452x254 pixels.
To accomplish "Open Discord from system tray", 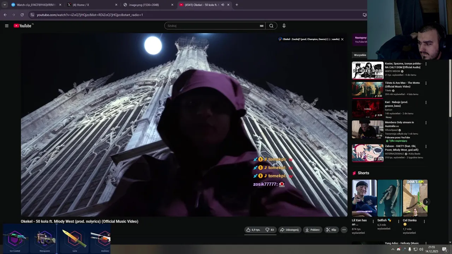I will pos(399,249).
